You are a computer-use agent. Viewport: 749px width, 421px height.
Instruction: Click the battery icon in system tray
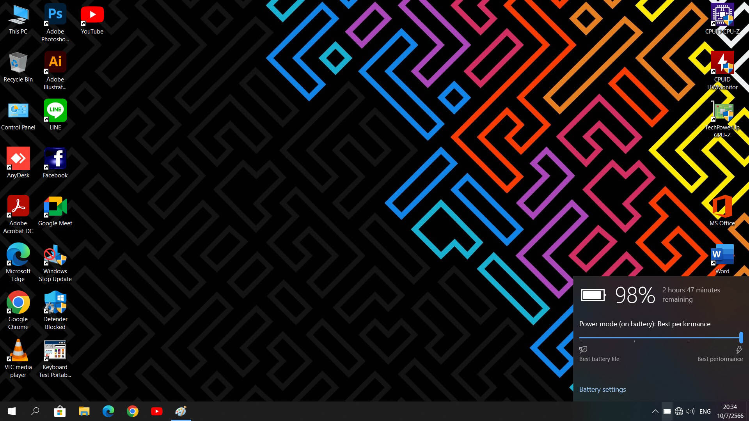point(667,411)
